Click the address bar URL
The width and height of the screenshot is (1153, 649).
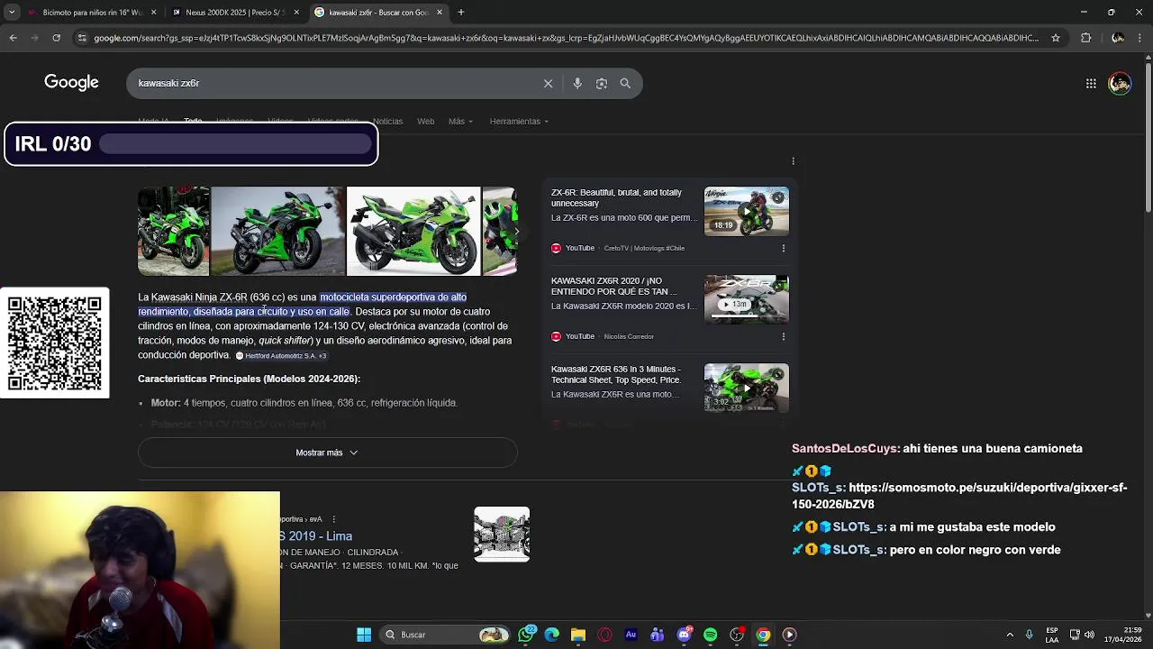tap(566, 38)
